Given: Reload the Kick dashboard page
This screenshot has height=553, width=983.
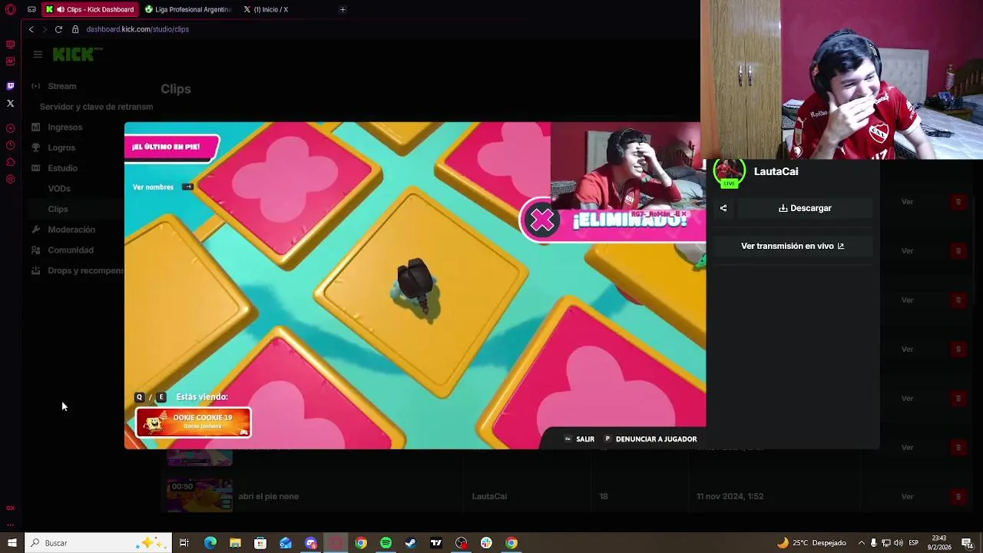Looking at the screenshot, I should point(58,29).
